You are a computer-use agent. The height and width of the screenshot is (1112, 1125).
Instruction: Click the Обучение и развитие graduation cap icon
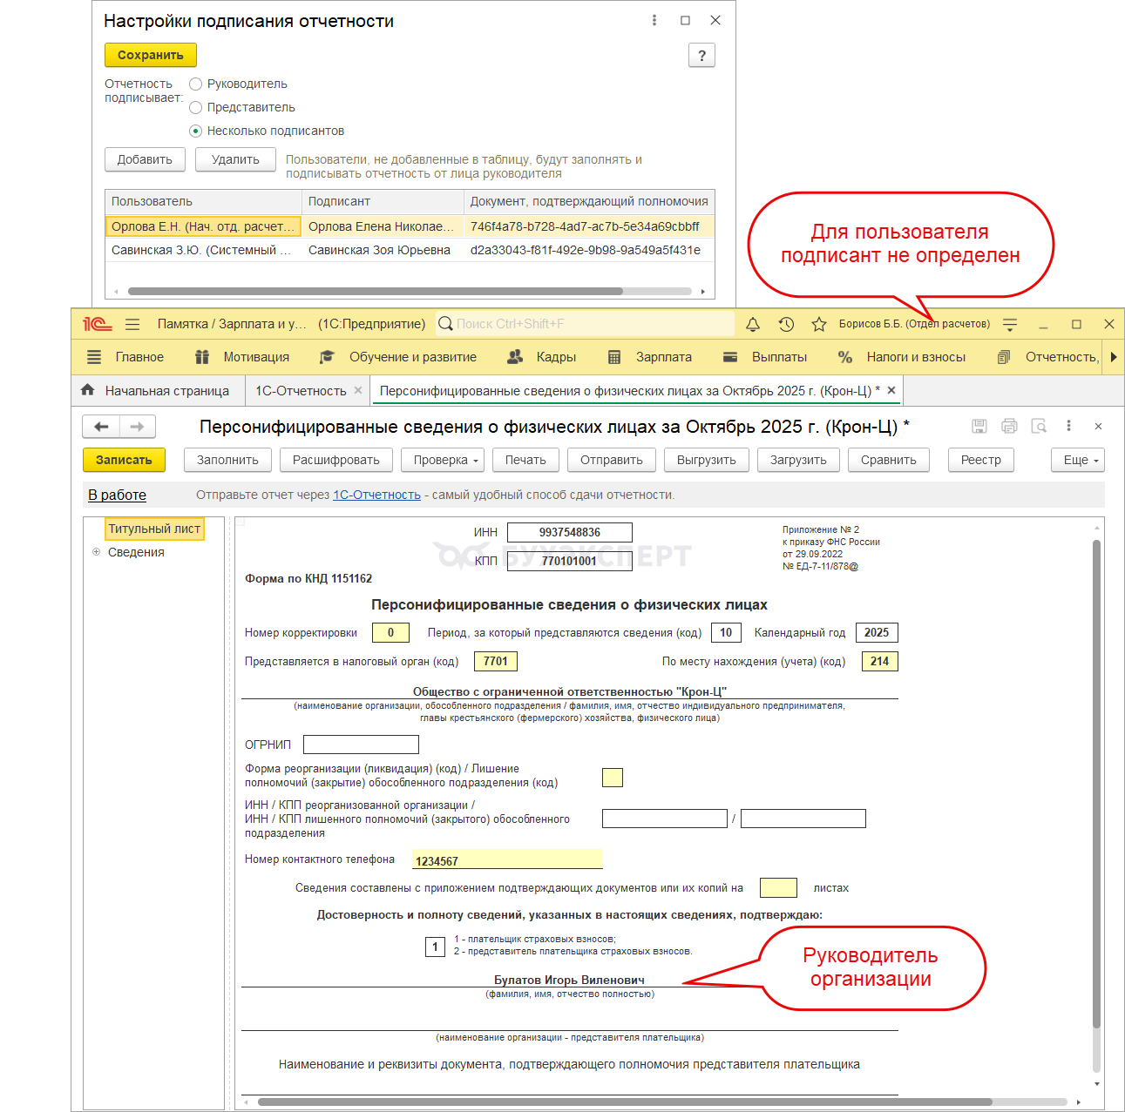327,357
